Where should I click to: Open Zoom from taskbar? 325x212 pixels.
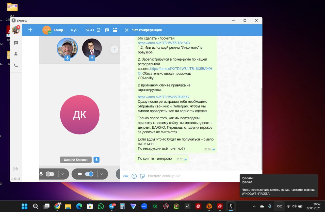pos(144,206)
